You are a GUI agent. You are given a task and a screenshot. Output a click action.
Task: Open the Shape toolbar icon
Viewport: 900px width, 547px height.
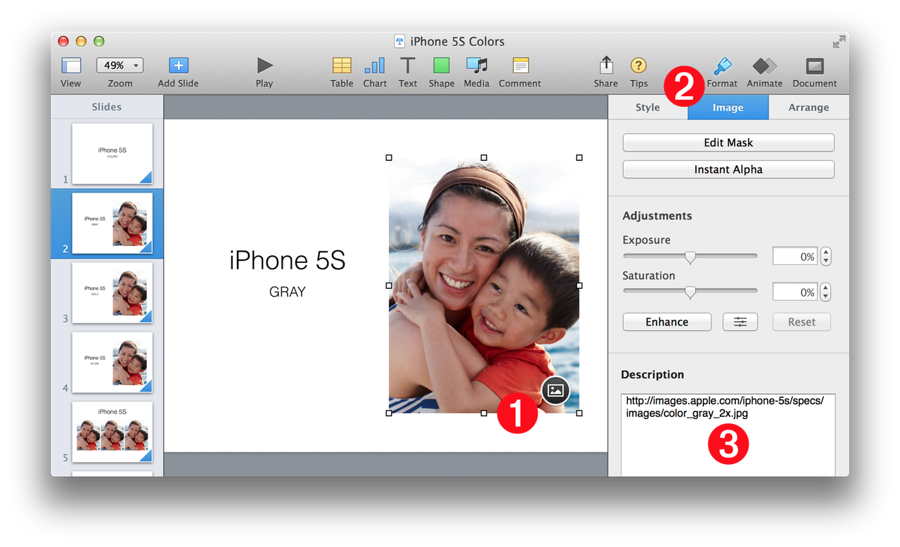coord(442,65)
